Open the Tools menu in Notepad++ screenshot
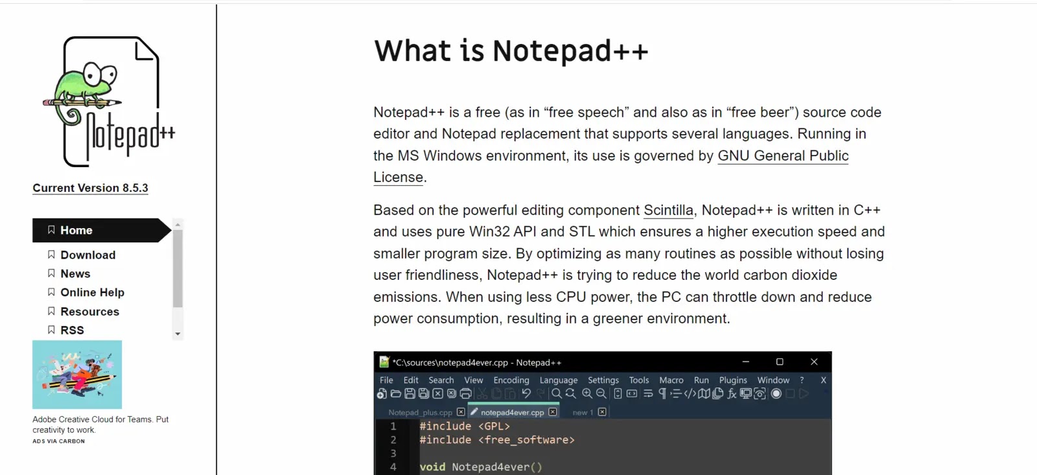Screen dimensions: 1037x475 639,380
